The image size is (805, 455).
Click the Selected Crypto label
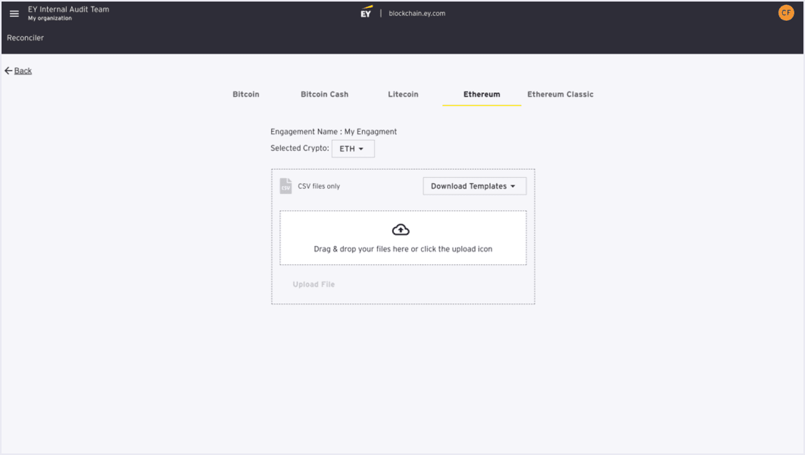(300, 148)
